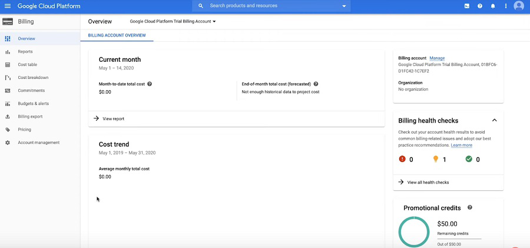This screenshot has height=248, width=530.
Task: Click the yellow lightbulb recommendation icon
Action: pos(435,158)
